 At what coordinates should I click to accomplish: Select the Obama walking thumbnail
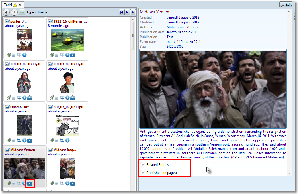coord(24,125)
